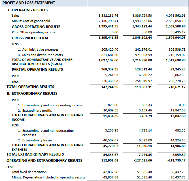Select the other operating income value 55,435.19
Image resolution: width=189 pixels, height=181 pixels.
(x=177, y=32)
